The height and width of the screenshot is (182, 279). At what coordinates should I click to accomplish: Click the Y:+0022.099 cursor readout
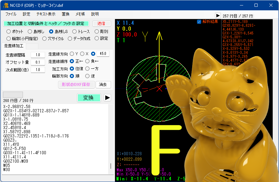pos(129,159)
